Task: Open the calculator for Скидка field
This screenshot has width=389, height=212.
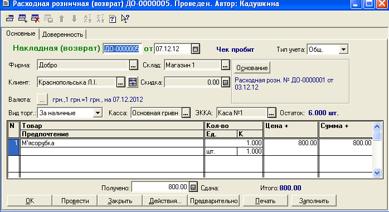Action: pos(225,82)
